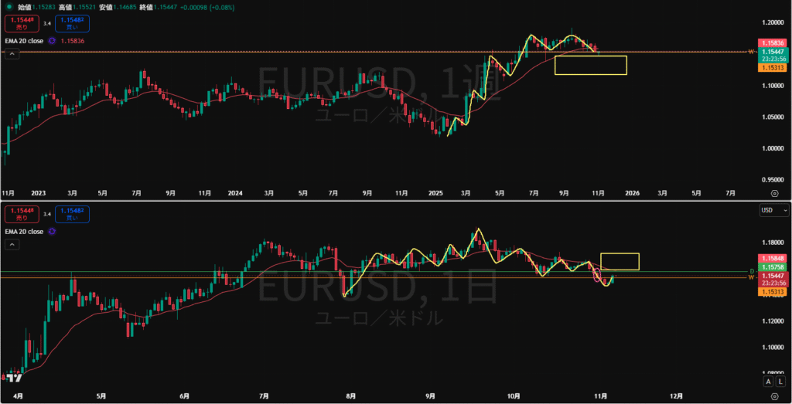The image size is (792, 404).
Task: Collapse the indicator legend on weekly chart
Action: 12,54
